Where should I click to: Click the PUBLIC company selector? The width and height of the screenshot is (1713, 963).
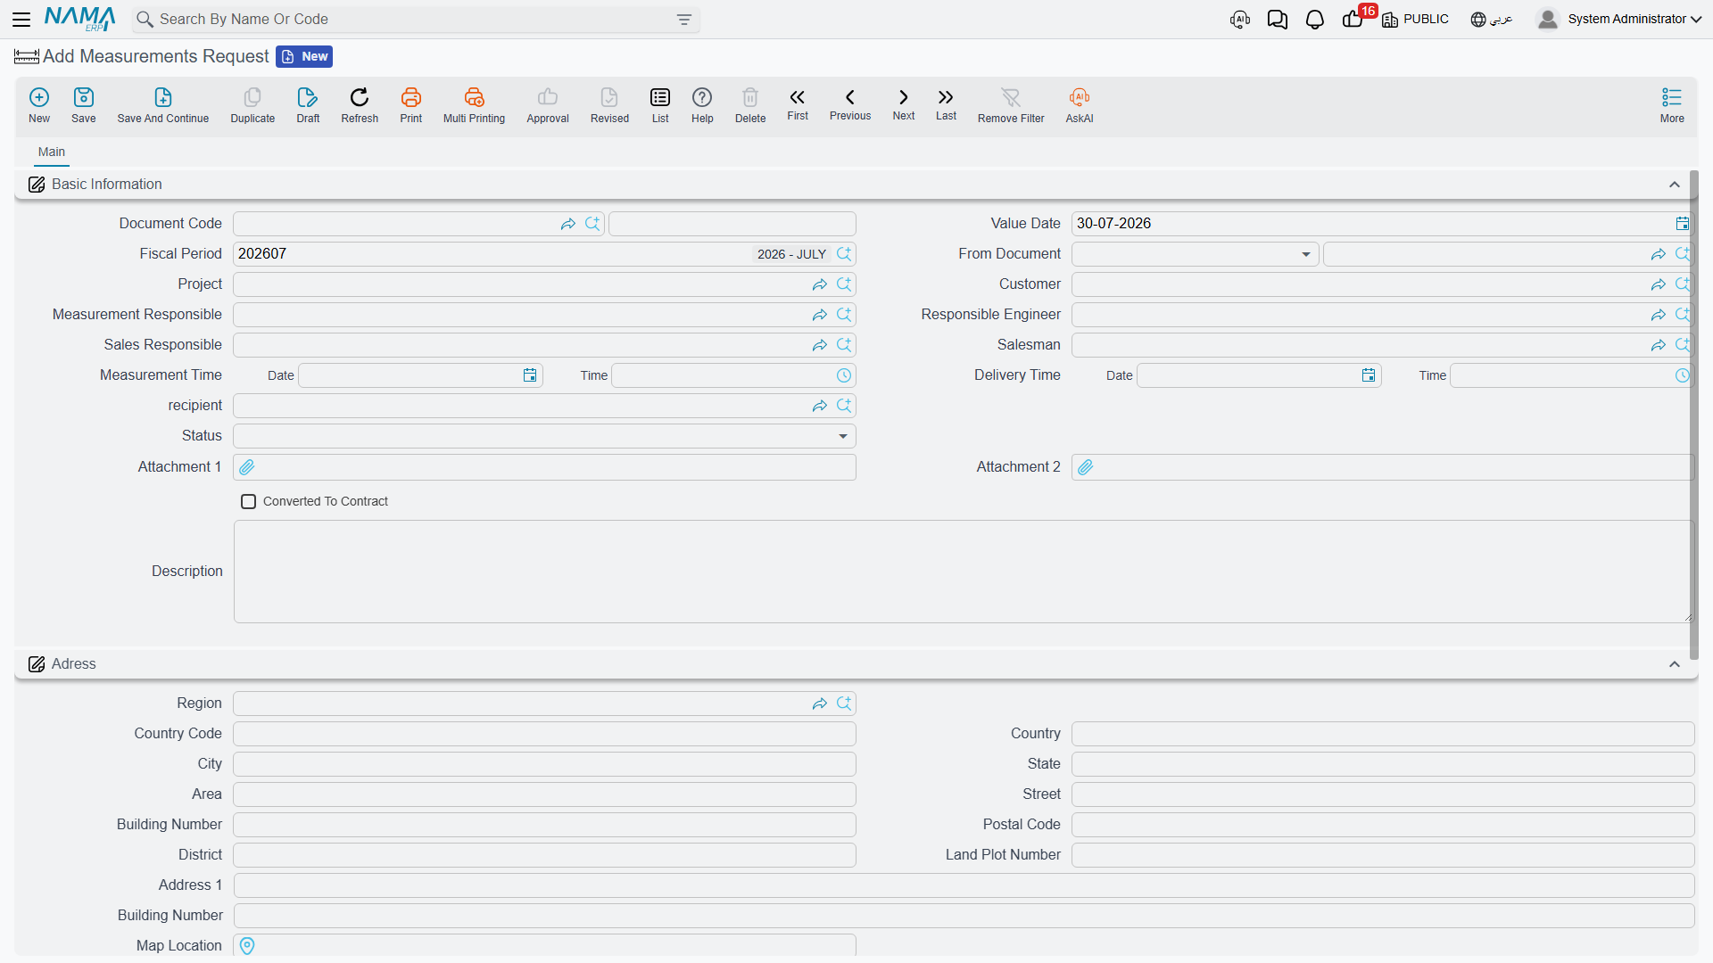(x=1415, y=19)
